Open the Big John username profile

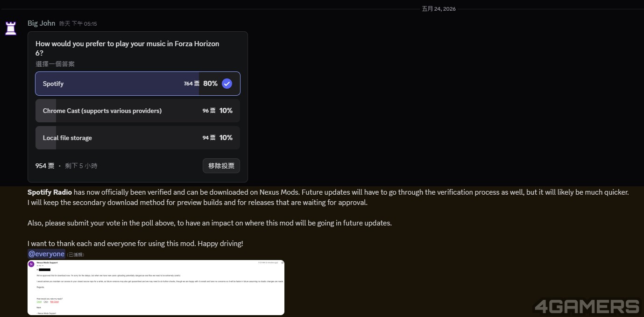(41, 23)
